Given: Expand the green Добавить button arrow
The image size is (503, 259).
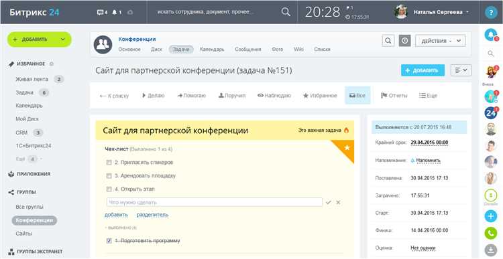Looking at the screenshot, I should (63, 39).
